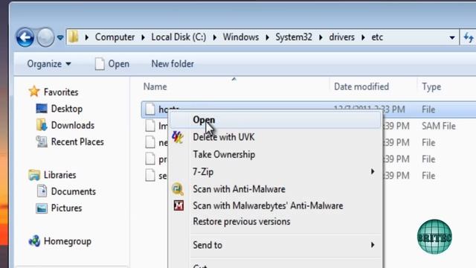The height and width of the screenshot is (268, 476).
Task: Expand the arrow before Computer breadcrumb
Action: pos(87,37)
